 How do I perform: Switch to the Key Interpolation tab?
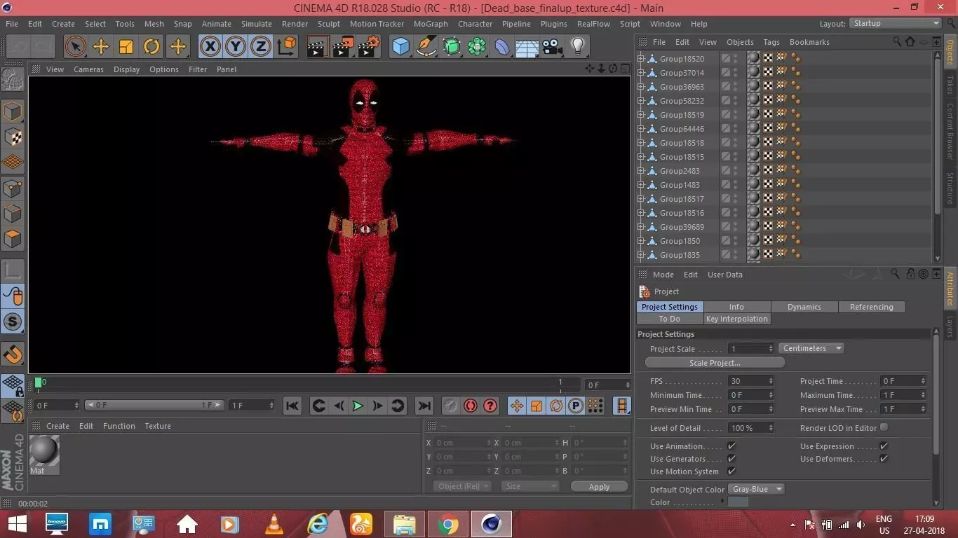tap(736, 319)
